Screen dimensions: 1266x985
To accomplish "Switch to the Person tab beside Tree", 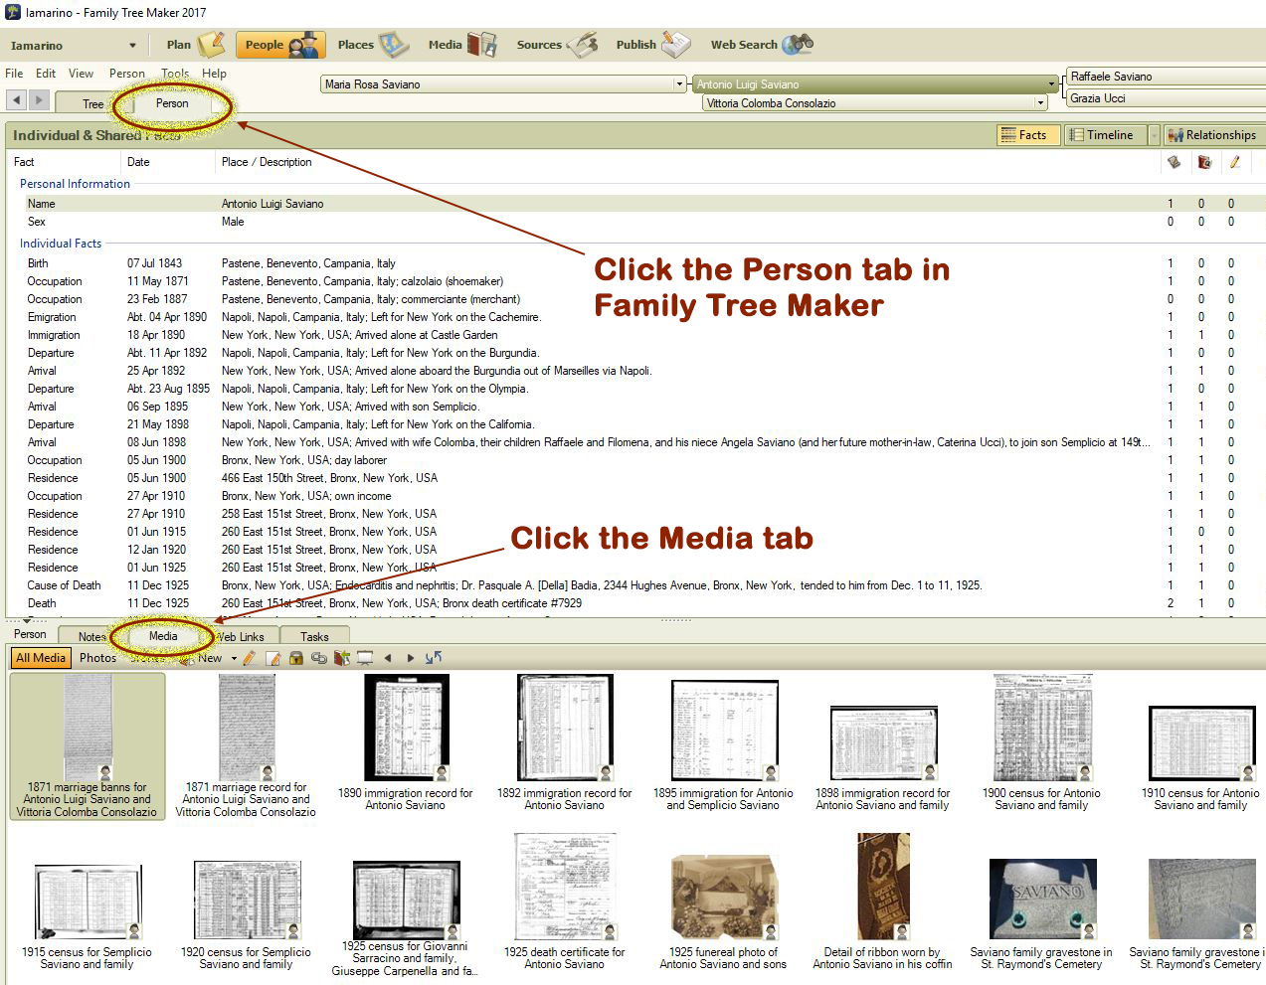I will coord(172,103).
